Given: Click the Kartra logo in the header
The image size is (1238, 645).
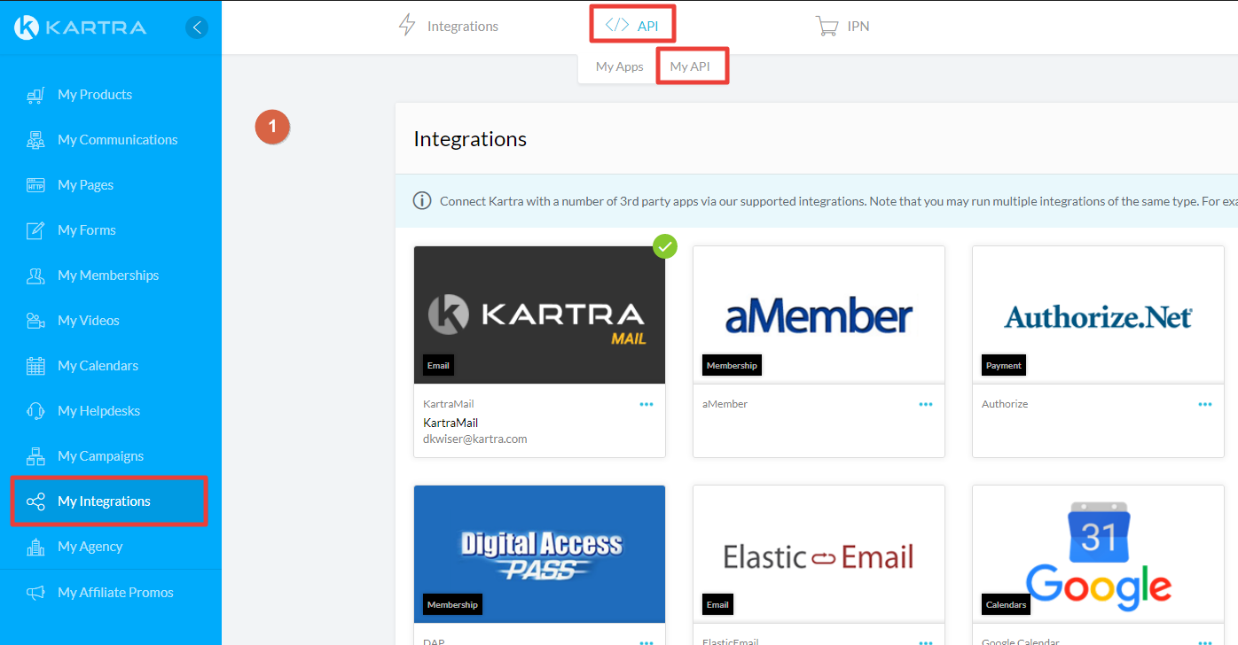Looking at the screenshot, I should click(81, 27).
